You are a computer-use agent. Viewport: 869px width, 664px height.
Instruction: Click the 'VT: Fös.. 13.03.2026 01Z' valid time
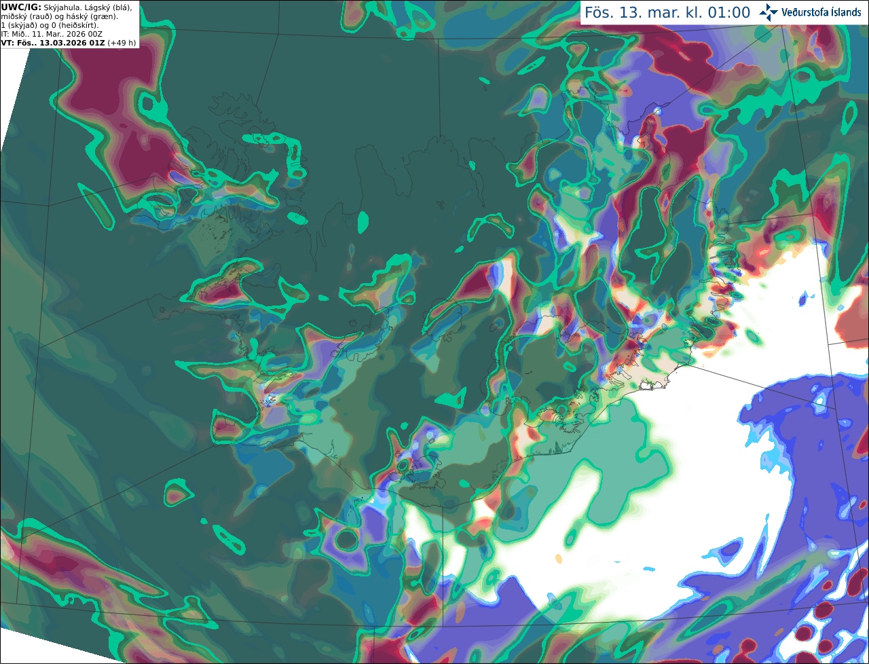(52, 42)
